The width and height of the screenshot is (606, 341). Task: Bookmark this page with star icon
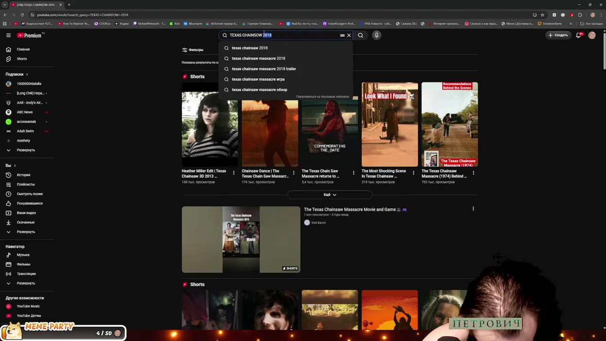(543, 15)
